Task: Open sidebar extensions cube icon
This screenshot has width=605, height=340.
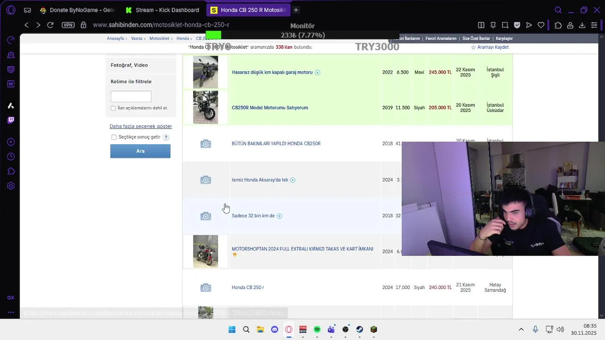Action: (x=11, y=171)
